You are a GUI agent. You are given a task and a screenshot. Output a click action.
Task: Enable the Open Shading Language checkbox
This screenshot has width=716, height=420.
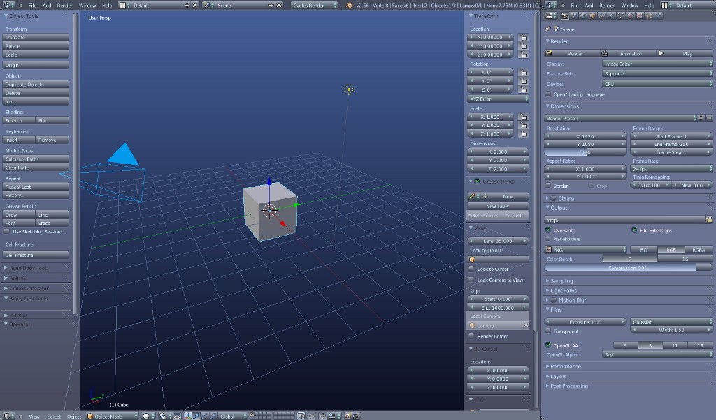click(x=548, y=94)
